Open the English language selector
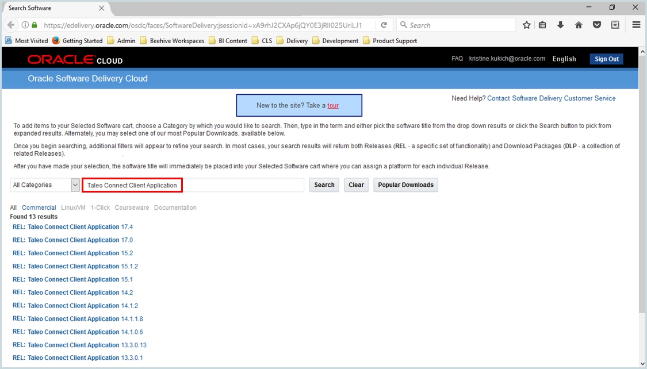This screenshot has width=647, height=369. [x=564, y=59]
